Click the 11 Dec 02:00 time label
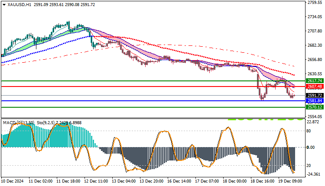The image size is (325, 186). point(40,181)
